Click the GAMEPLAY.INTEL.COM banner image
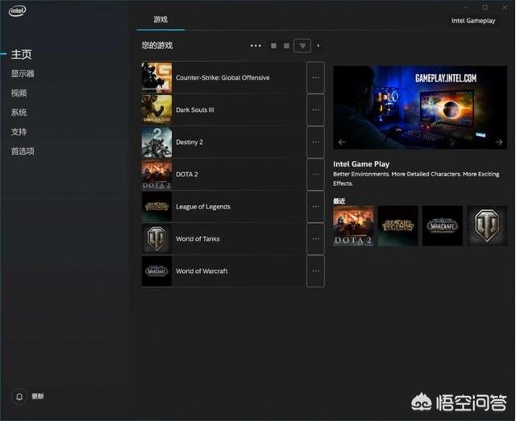 point(420,108)
